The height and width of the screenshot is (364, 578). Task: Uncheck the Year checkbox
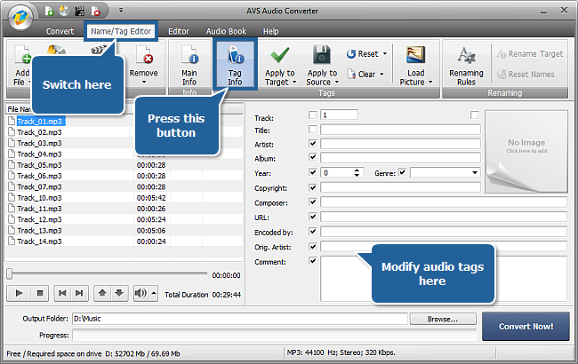coord(313,172)
